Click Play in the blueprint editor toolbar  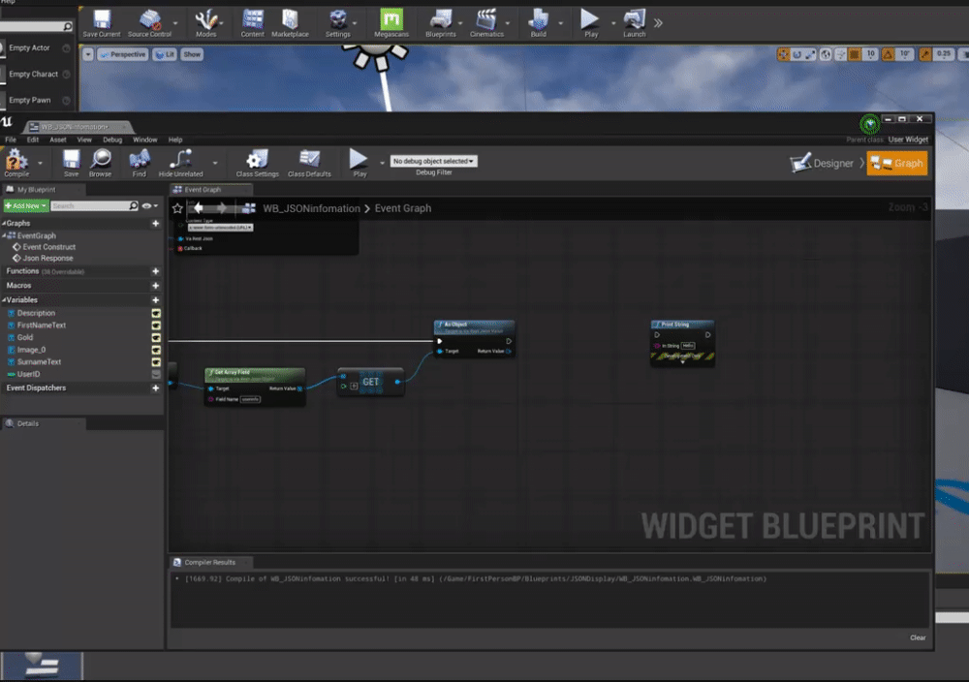(359, 163)
